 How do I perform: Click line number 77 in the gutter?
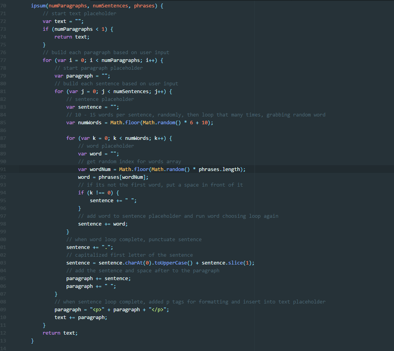coord(4,60)
